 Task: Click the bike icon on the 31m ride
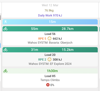point(6,50)
